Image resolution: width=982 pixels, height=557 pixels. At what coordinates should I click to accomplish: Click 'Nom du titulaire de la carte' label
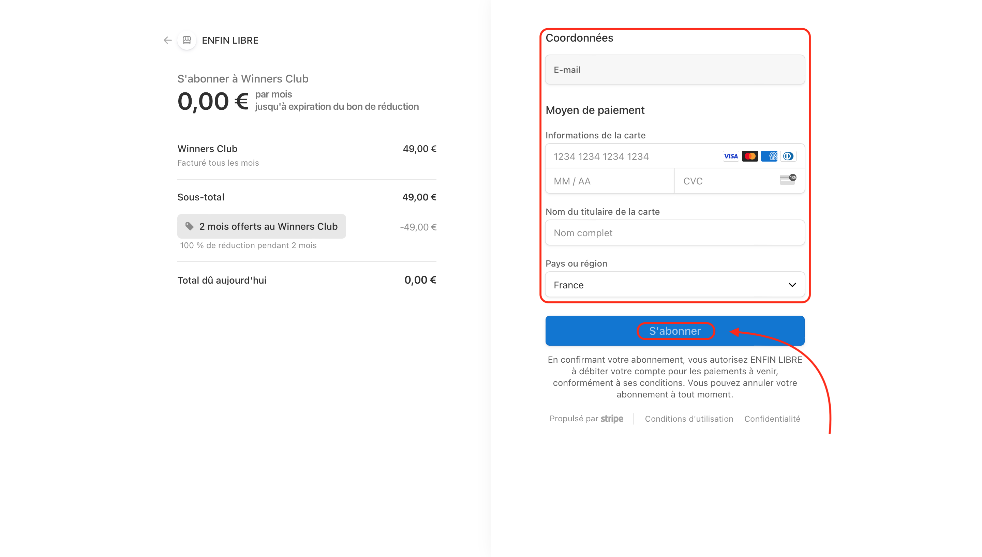(602, 212)
